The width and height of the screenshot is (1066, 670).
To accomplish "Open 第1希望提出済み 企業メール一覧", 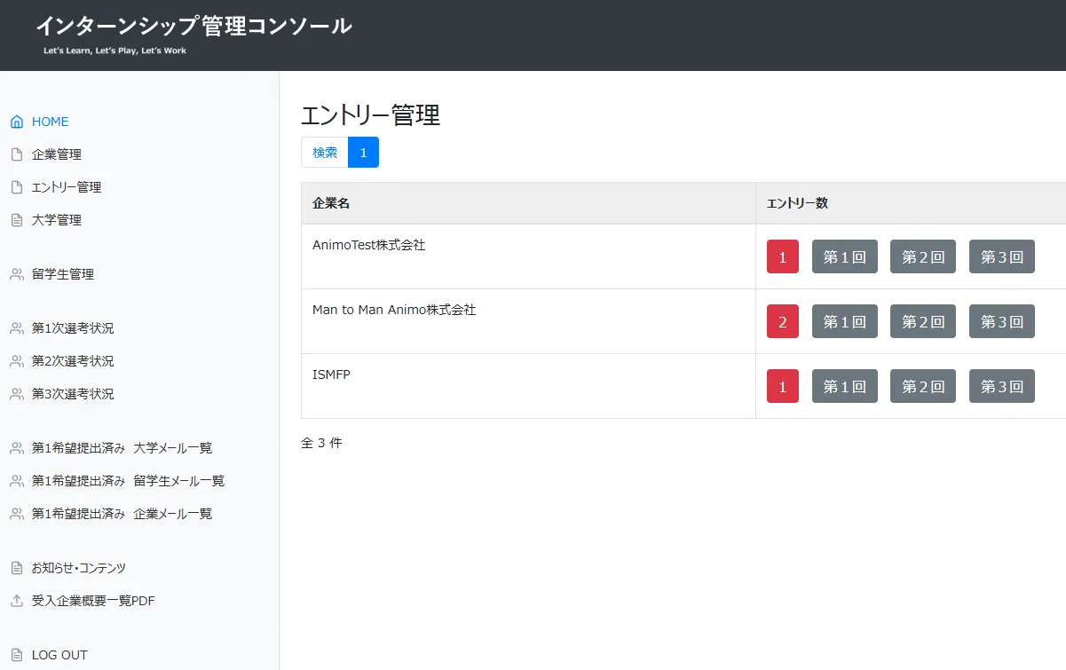I will [122, 514].
